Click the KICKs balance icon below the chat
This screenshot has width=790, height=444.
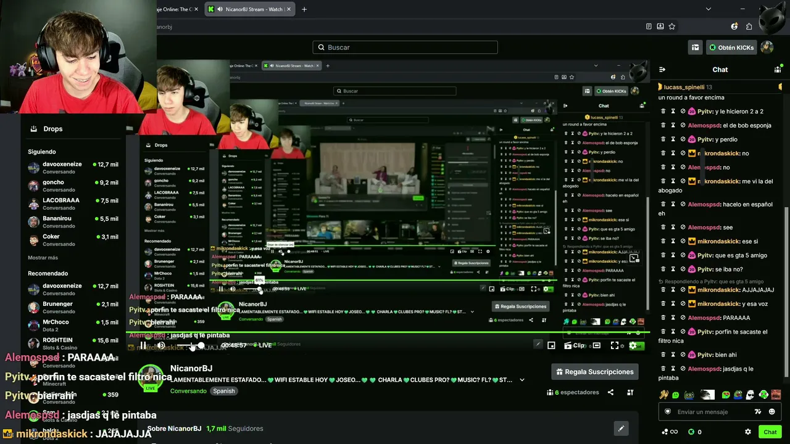point(691,432)
